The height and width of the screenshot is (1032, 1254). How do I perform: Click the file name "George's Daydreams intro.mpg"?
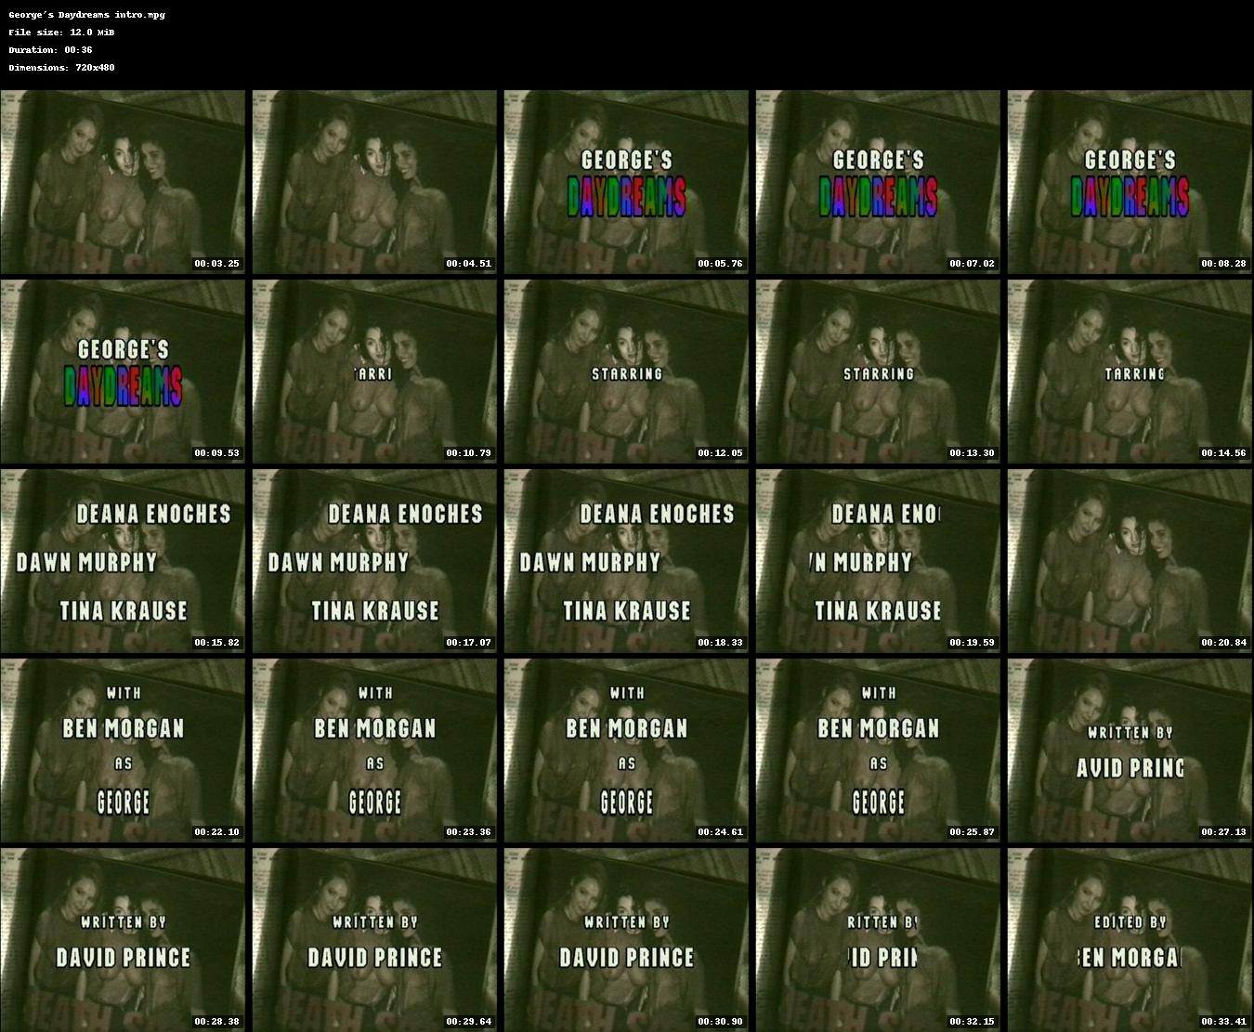point(86,15)
